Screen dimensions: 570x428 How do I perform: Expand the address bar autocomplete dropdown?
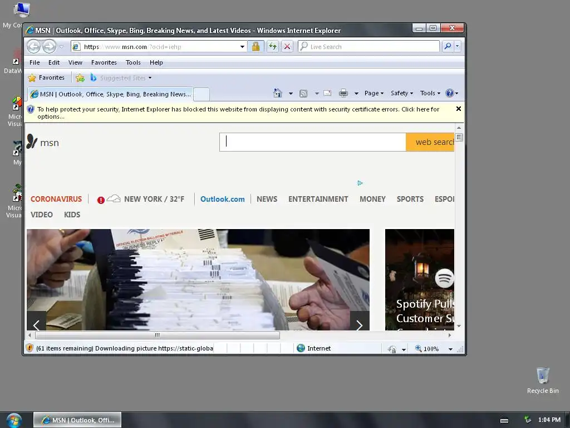242,47
